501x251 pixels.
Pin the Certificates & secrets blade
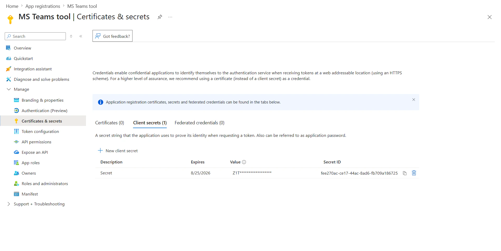click(x=160, y=17)
